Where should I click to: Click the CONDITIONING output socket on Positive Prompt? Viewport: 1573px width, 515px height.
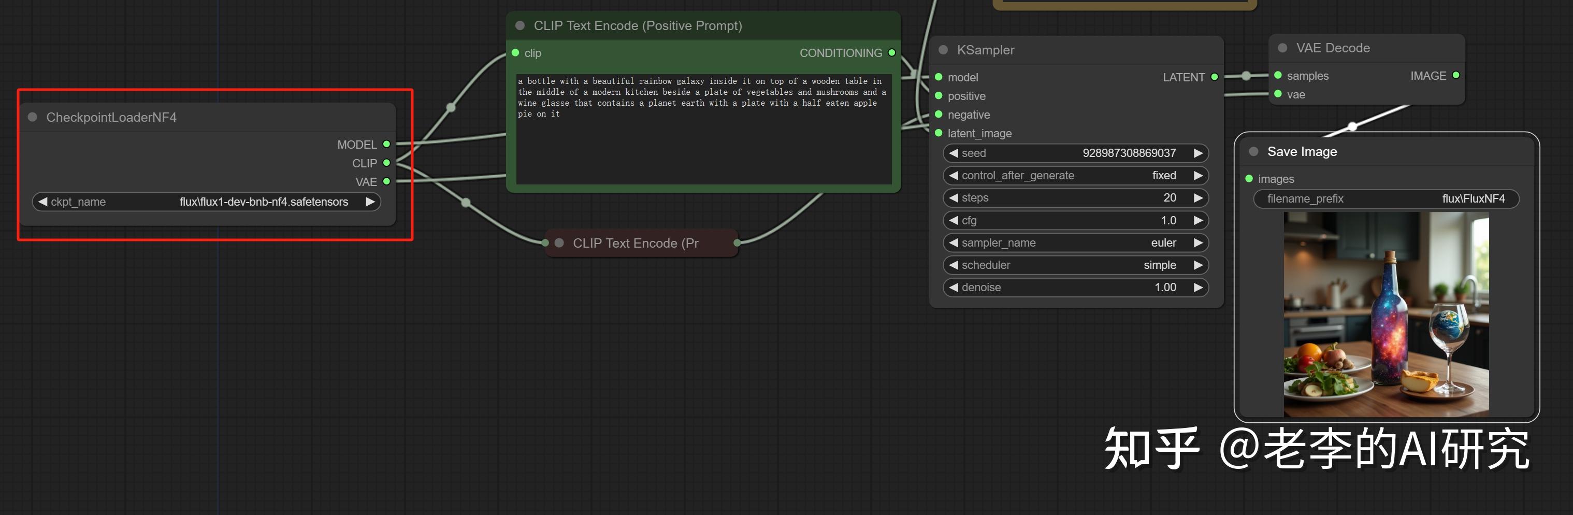coord(891,52)
